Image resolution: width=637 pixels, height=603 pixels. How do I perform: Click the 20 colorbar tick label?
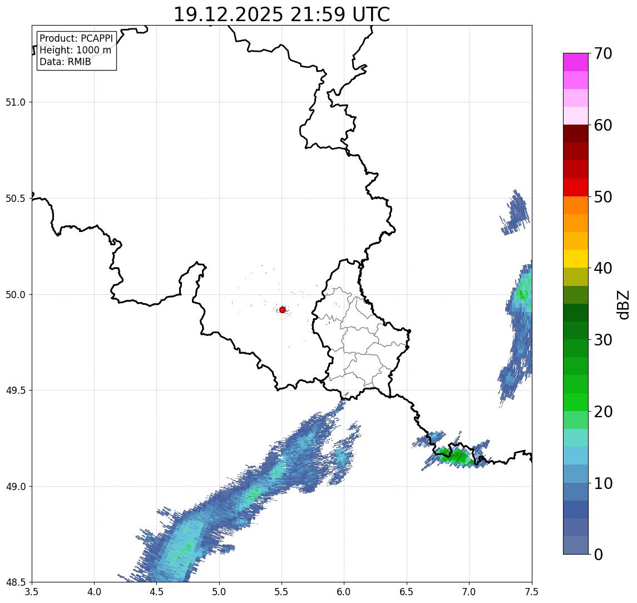tap(603, 412)
